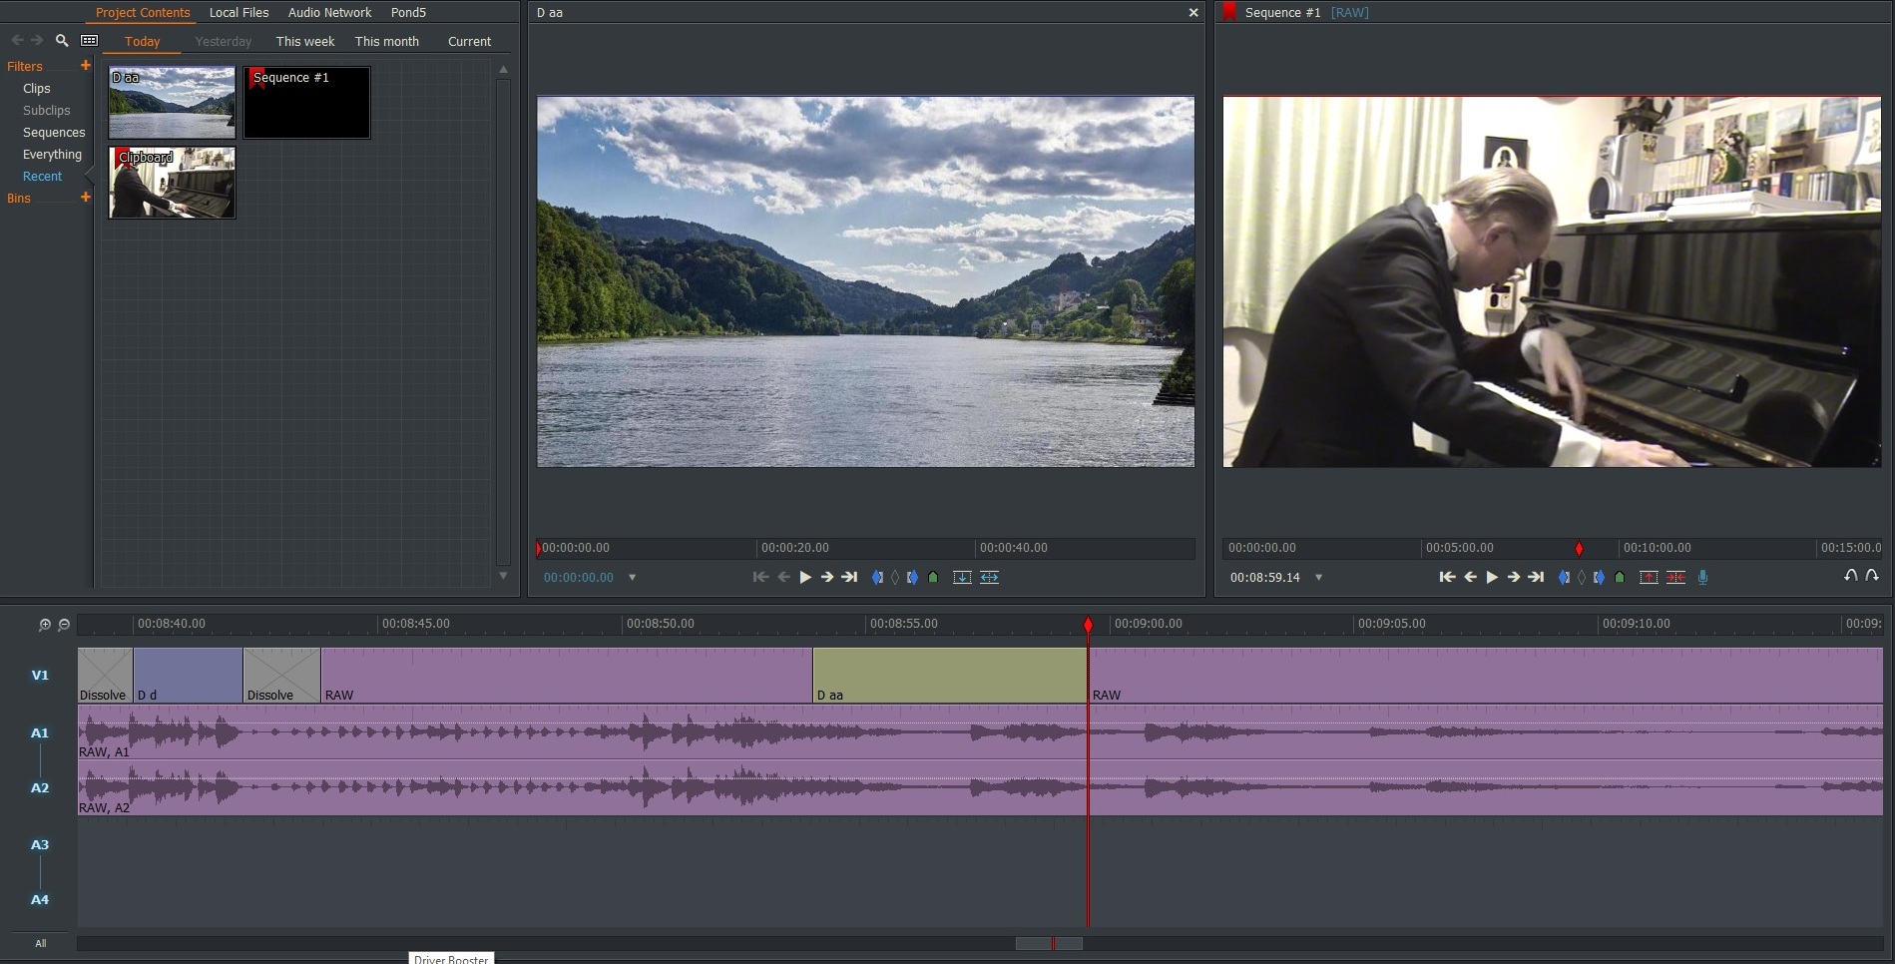1895x964 pixels.
Task: Play the sequence in the right viewer
Action: (x=1492, y=577)
